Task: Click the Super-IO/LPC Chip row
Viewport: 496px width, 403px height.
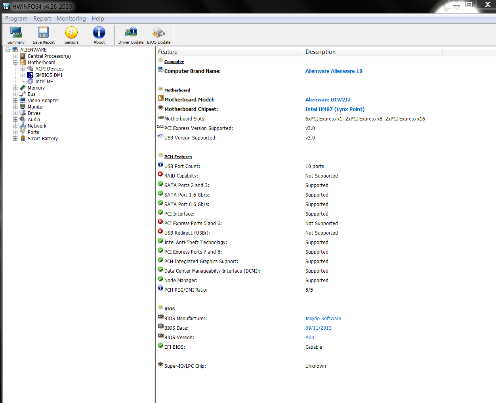Action: 325,366
